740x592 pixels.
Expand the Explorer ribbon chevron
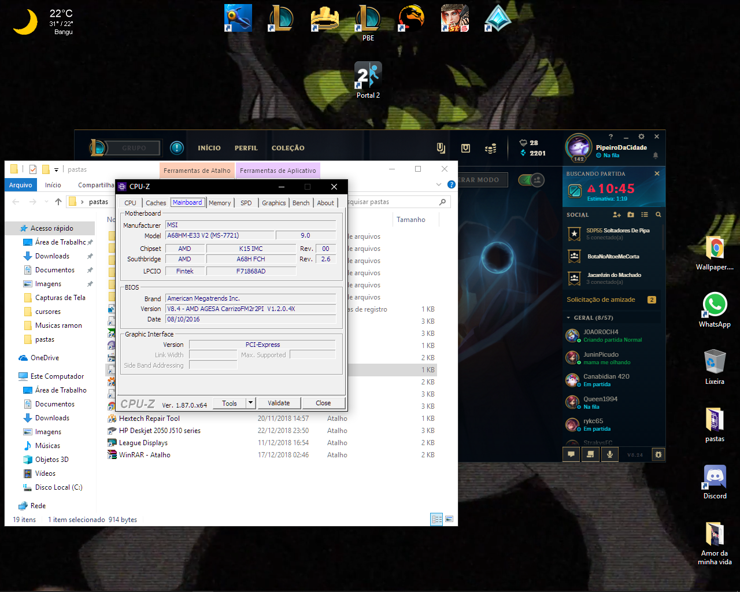[x=438, y=184]
